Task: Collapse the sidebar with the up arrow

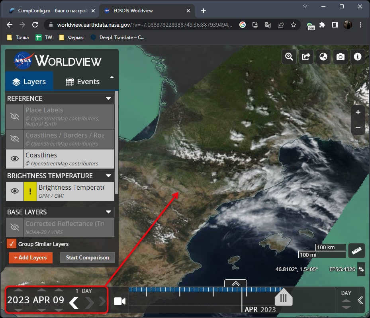Action: pyautogui.click(x=112, y=77)
